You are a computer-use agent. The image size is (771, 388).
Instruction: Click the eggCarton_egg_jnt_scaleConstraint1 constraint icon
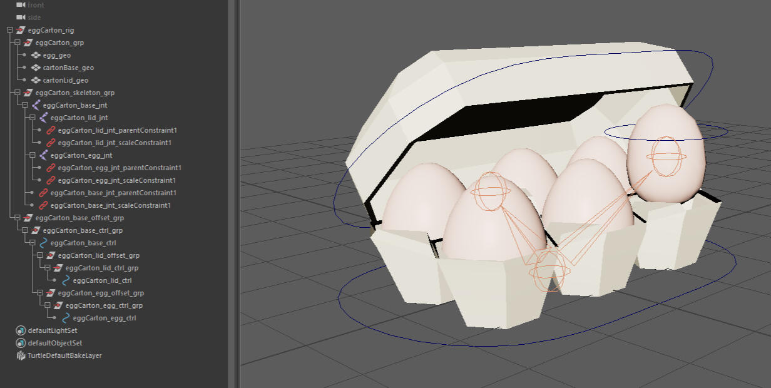click(51, 180)
